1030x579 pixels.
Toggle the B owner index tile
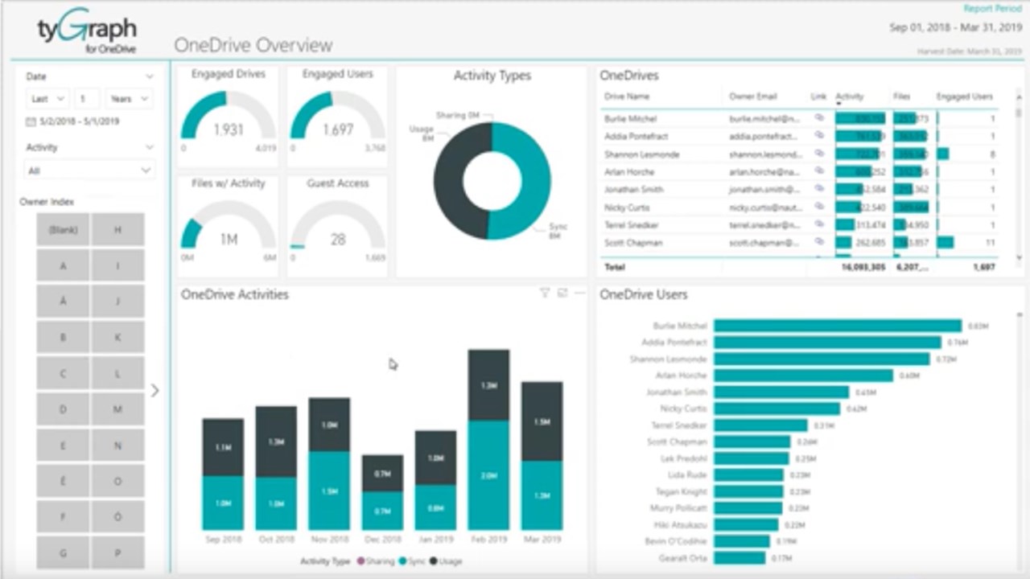coord(63,337)
